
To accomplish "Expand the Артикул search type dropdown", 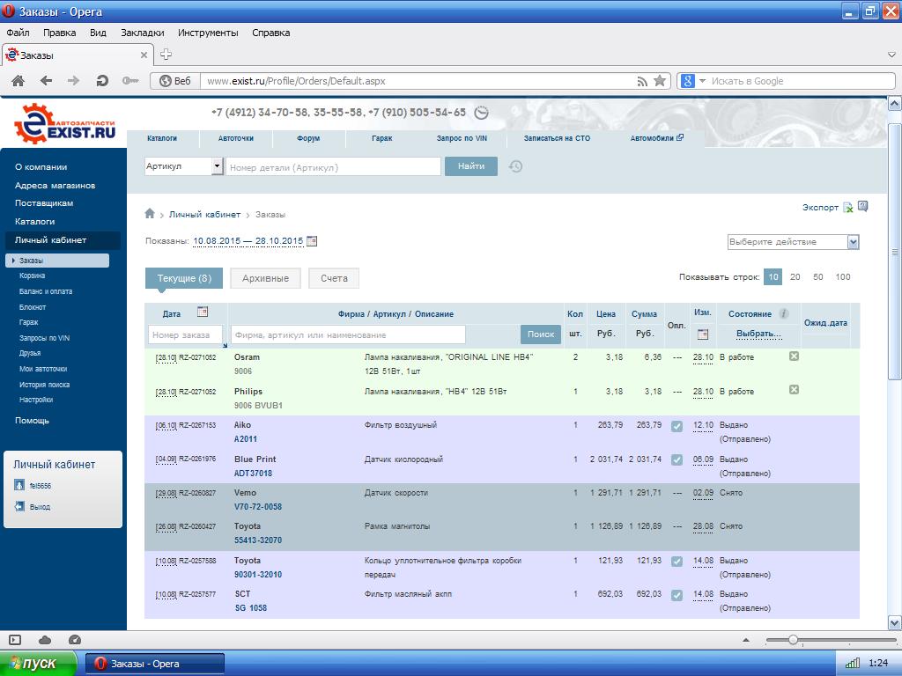I will pyautogui.click(x=217, y=166).
